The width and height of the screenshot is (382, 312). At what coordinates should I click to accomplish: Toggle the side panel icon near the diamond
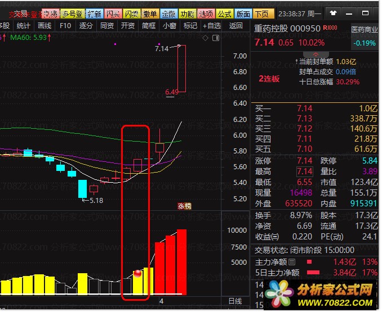pos(216,38)
